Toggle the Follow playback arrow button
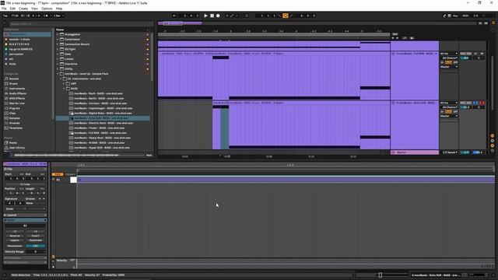 coord(174,16)
